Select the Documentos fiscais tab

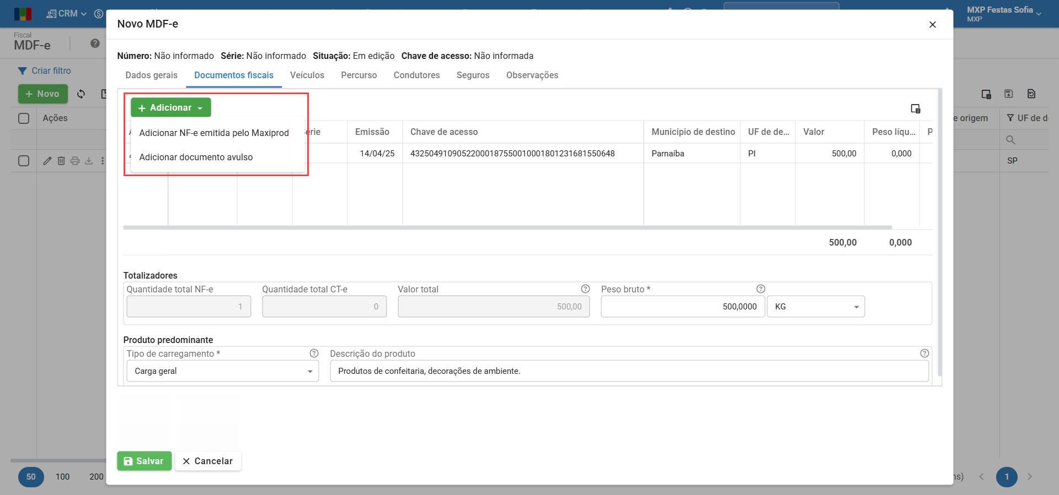click(234, 75)
